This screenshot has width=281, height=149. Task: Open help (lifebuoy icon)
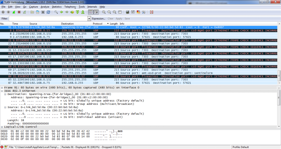pyautogui.click(x=151, y=12)
